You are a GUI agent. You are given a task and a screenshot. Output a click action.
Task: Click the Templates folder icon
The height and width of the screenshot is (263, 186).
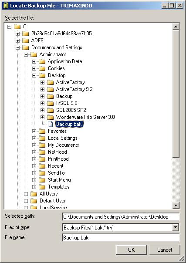[42, 187]
